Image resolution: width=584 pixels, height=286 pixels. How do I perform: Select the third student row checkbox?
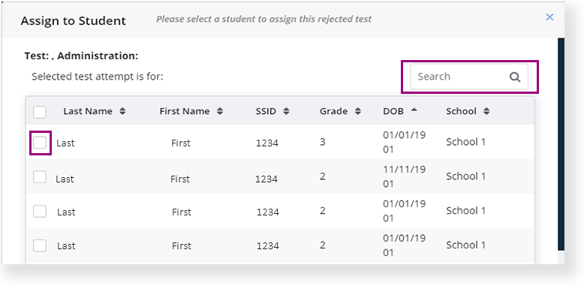pyautogui.click(x=40, y=211)
